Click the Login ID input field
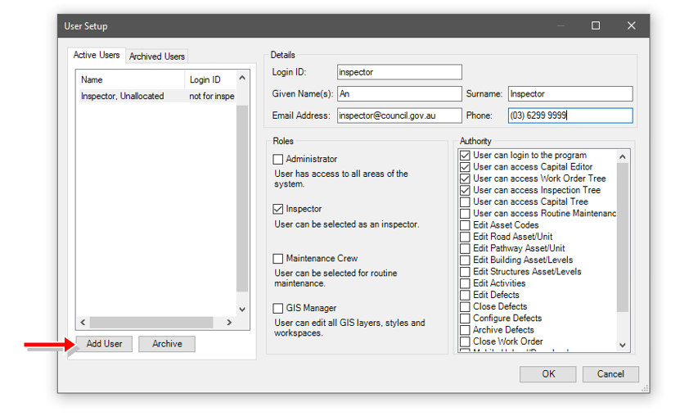This screenshot has width=680, height=416. tap(399, 72)
